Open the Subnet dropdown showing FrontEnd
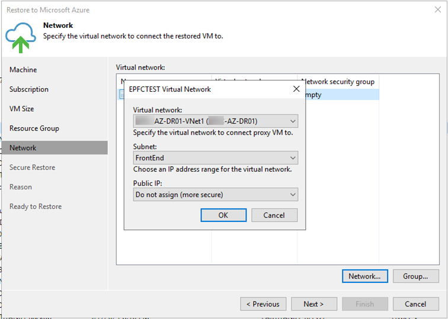Screen dimensions: 448x319 tap(216, 158)
